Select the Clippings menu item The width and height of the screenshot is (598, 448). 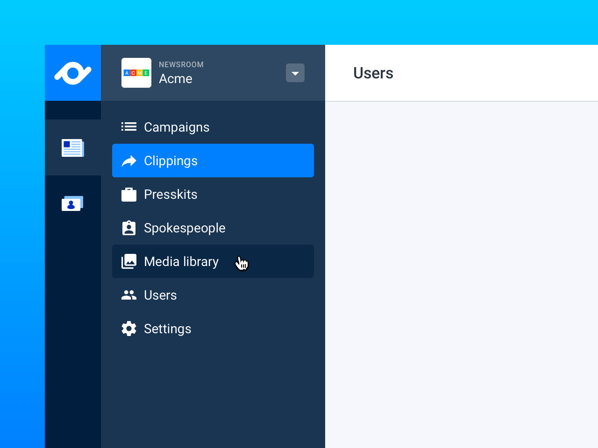point(213,161)
